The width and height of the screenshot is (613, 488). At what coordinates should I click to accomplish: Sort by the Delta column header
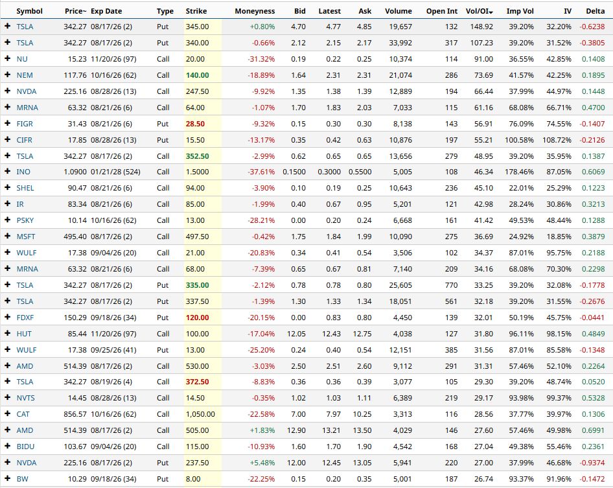pos(595,11)
